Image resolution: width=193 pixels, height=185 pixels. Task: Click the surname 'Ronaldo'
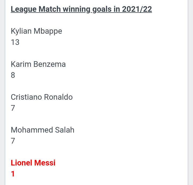(x=58, y=97)
